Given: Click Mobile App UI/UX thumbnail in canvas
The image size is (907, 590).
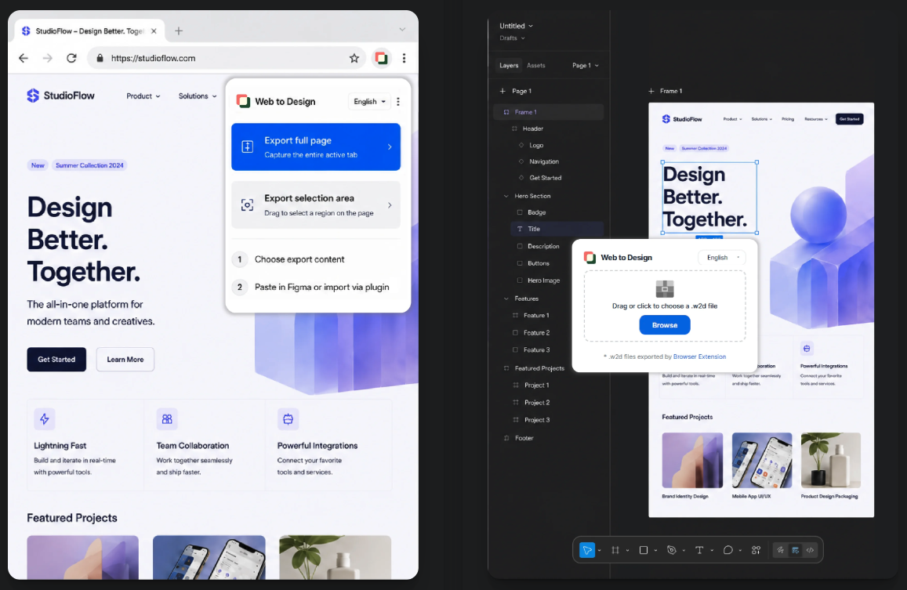Looking at the screenshot, I should [762, 461].
